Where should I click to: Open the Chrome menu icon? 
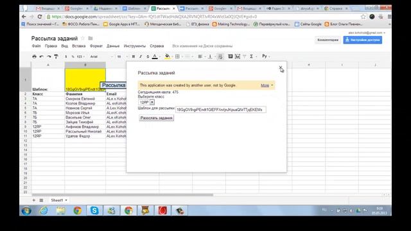click(x=389, y=17)
